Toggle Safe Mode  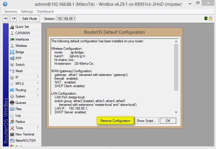click(x=29, y=18)
